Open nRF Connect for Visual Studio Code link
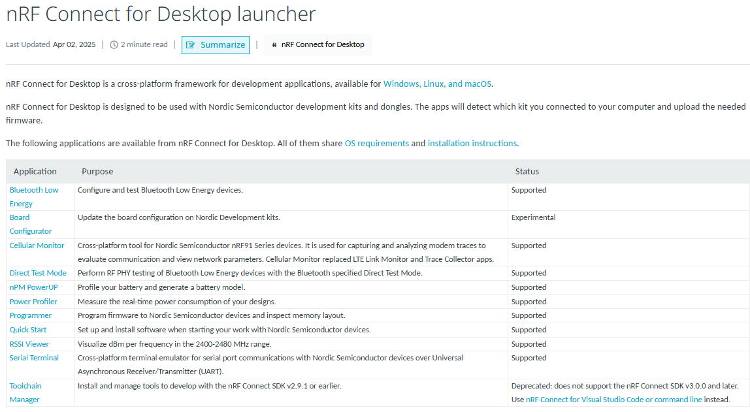The width and height of the screenshot is (750, 412). point(613,400)
